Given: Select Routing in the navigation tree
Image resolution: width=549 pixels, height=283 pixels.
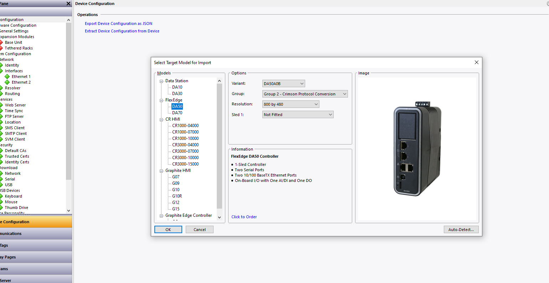Looking at the screenshot, I should click(x=12, y=94).
